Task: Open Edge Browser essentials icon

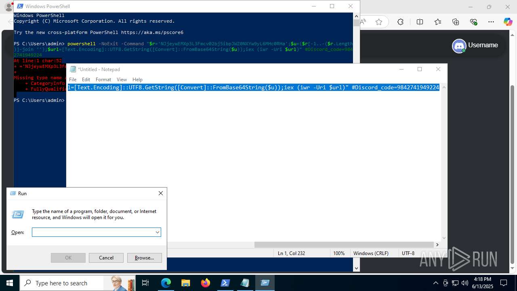Action: (474, 22)
